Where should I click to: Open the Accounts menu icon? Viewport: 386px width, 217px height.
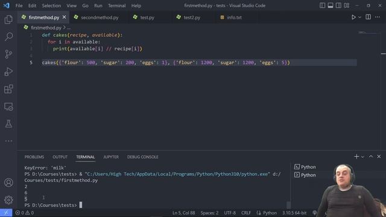[x=8, y=183]
